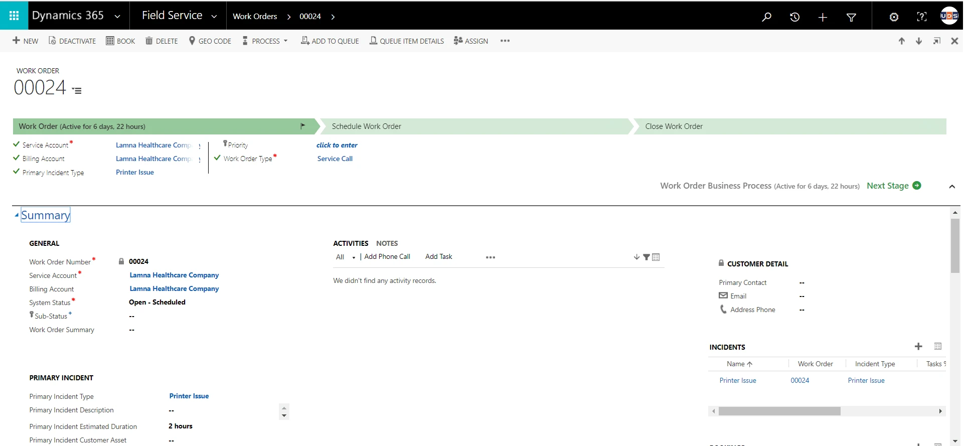Deactivate this work order
This screenshot has width=964, height=446.
(72, 41)
